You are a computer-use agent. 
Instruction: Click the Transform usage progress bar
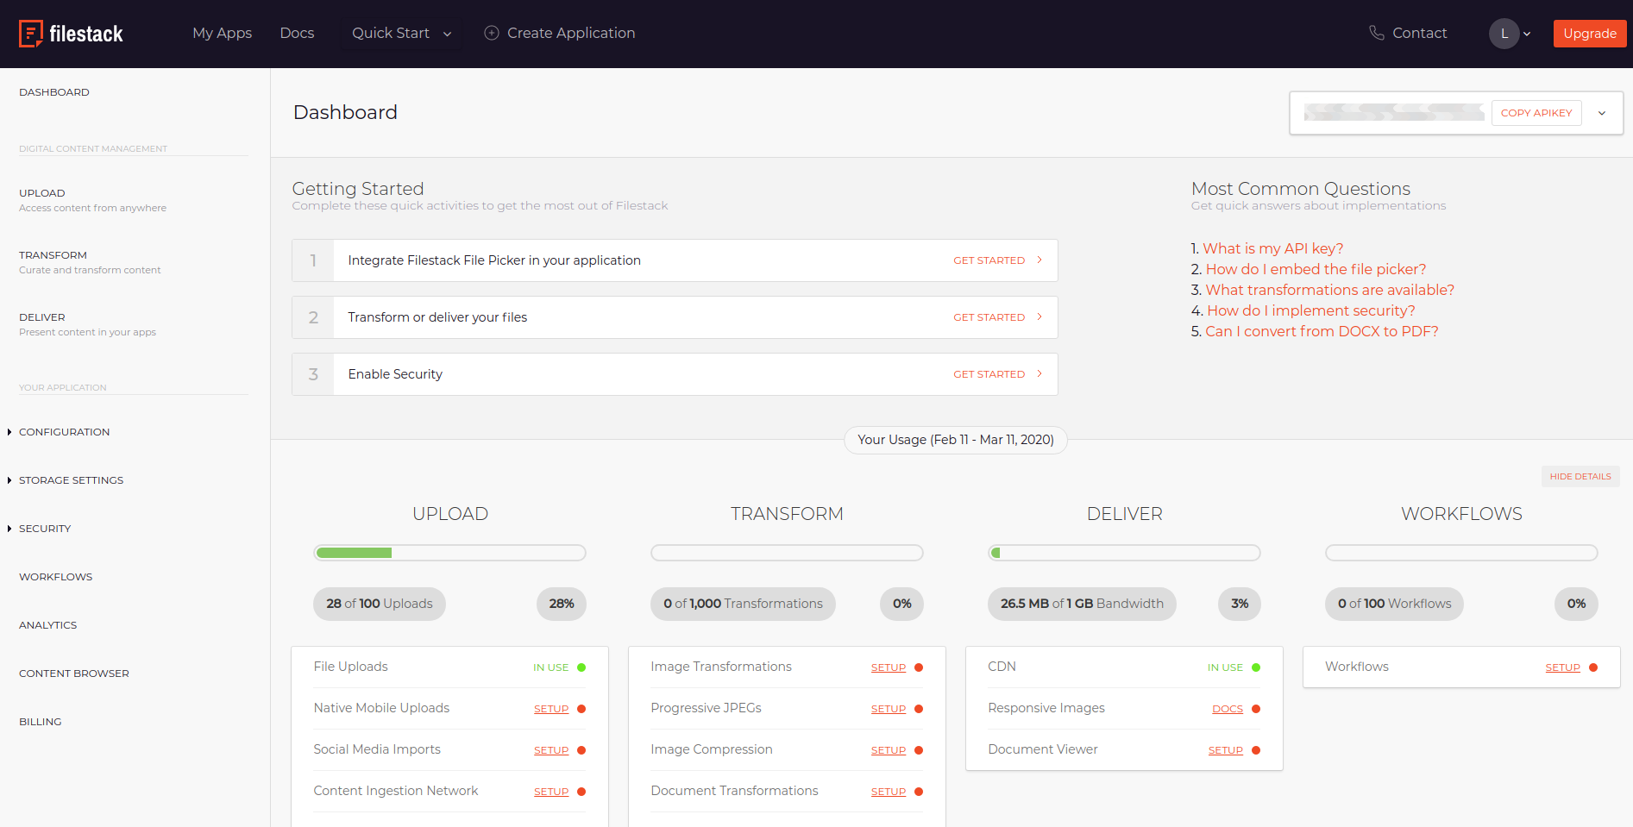point(787,553)
